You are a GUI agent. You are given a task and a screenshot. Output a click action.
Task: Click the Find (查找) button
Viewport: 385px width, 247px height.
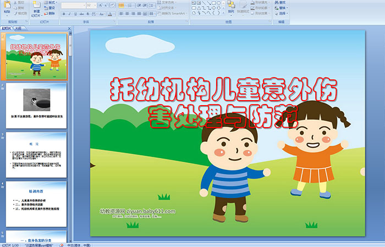pyautogui.click(x=280, y=2)
